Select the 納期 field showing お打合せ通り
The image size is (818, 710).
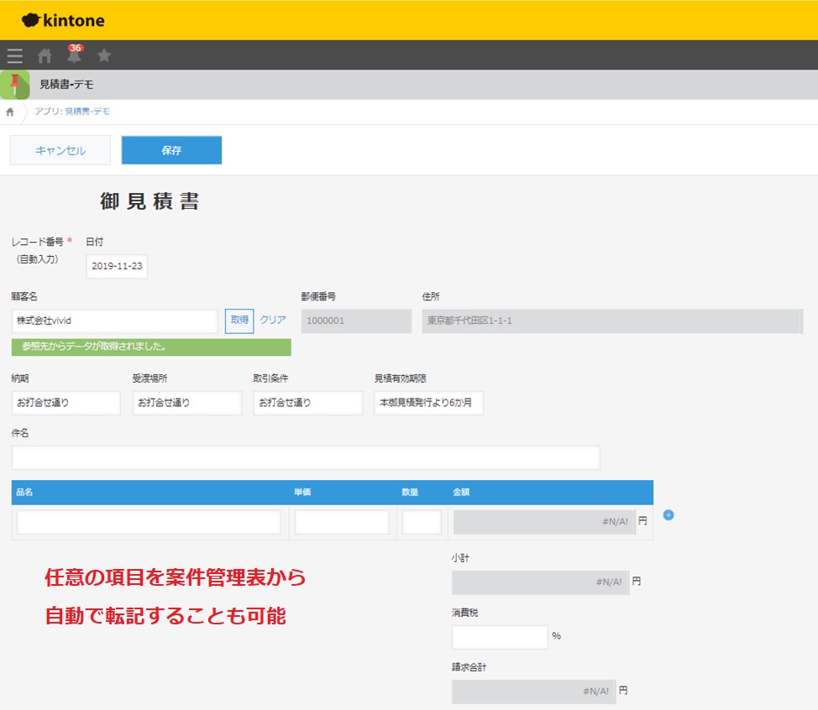coord(66,403)
